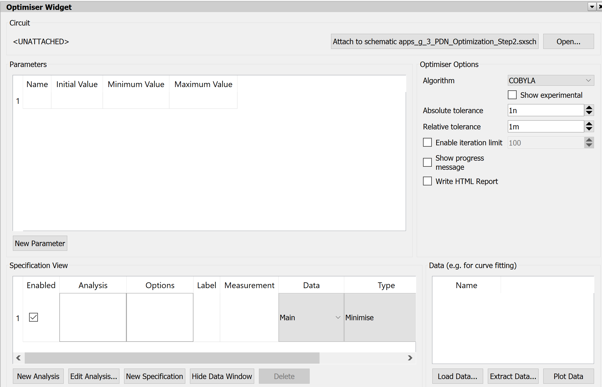Screen dimensions: 602x387
Task: Uncheck the Enabled box in specification row 1
Action: click(x=33, y=318)
